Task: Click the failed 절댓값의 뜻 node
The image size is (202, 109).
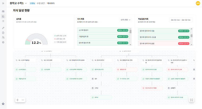Action: point(127,70)
